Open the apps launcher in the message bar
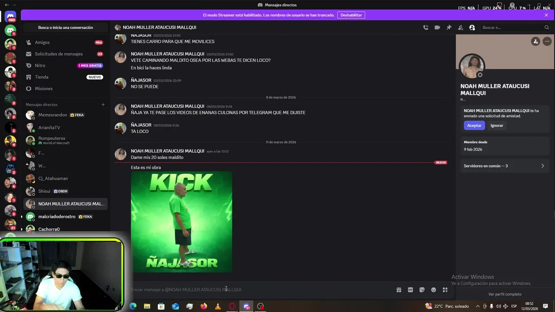Viewport: 555px width, 312px height. tap(445, 290)
